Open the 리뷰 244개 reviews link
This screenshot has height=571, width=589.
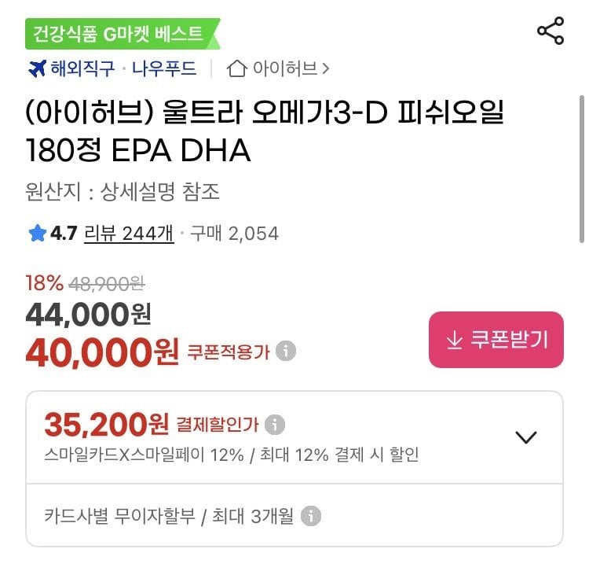click(129, 234)
